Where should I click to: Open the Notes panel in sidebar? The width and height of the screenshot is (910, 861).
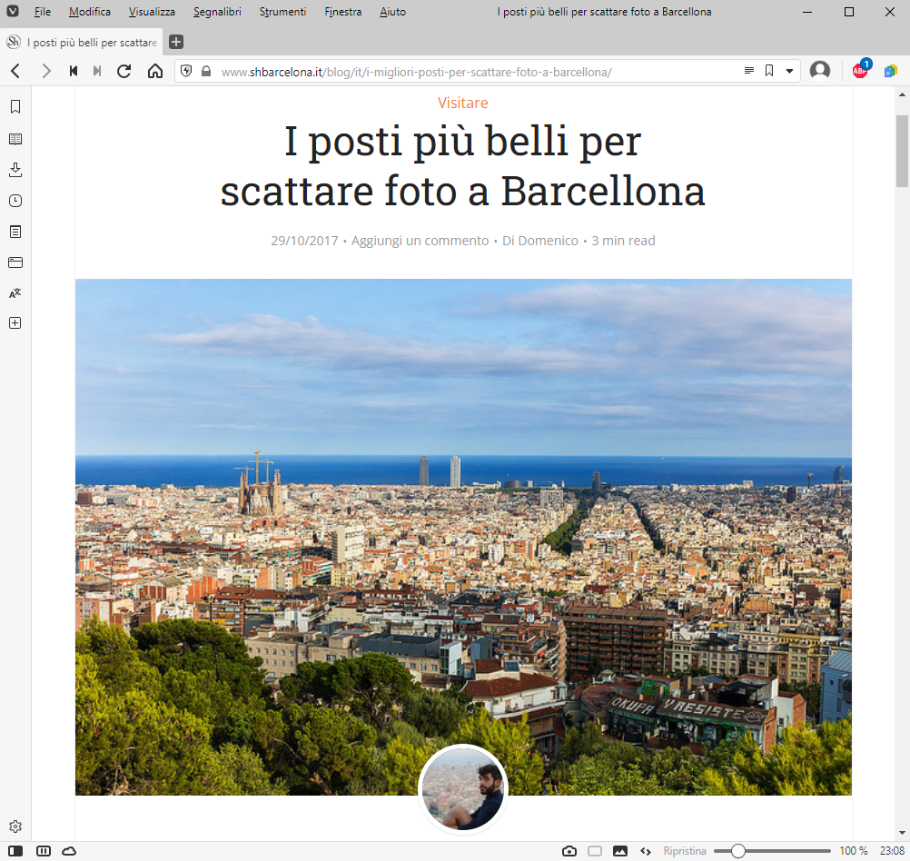point(15,232)
